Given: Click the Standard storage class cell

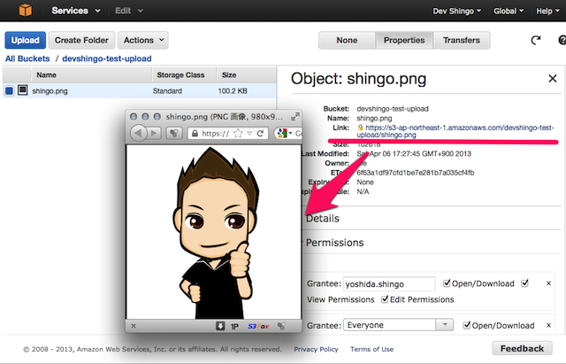Looking at the screenshot, I should tap(167, 91).
